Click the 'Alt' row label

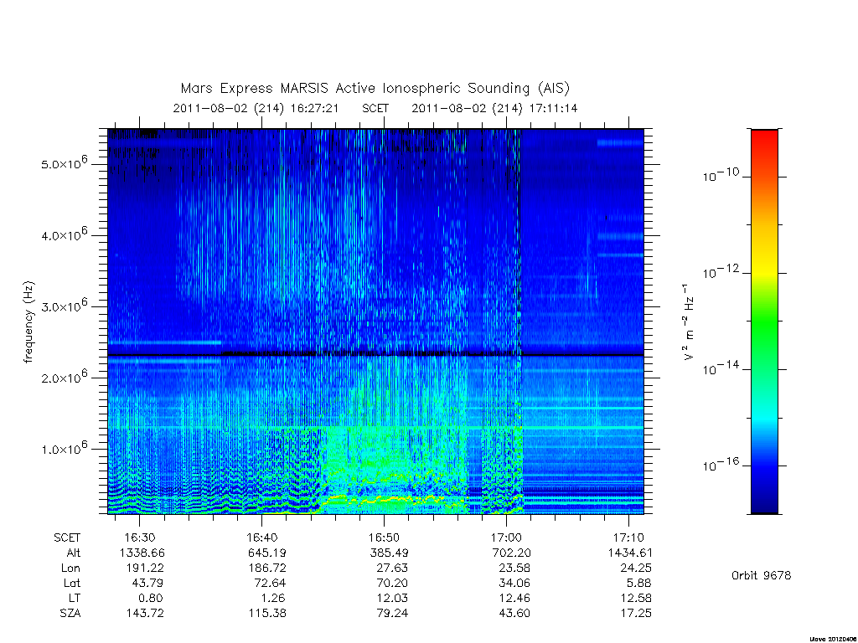74,553
